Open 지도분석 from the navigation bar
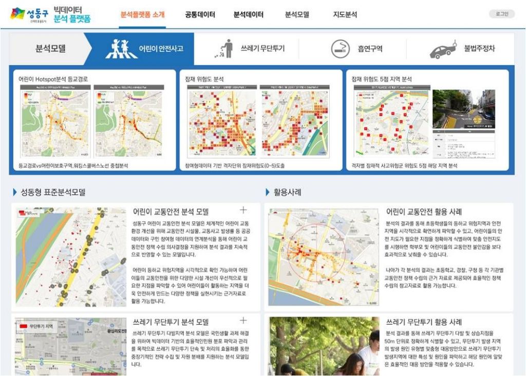The image size is (526, 376). [345, 15]
